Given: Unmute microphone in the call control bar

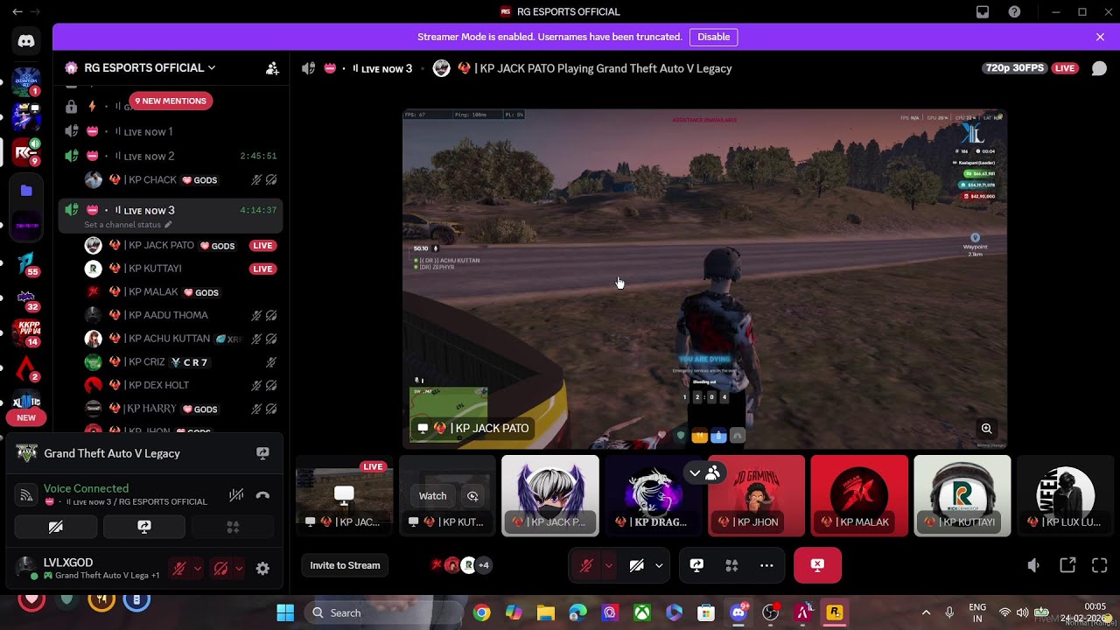Looking at the screenshot, I should [x=586, y=565].
